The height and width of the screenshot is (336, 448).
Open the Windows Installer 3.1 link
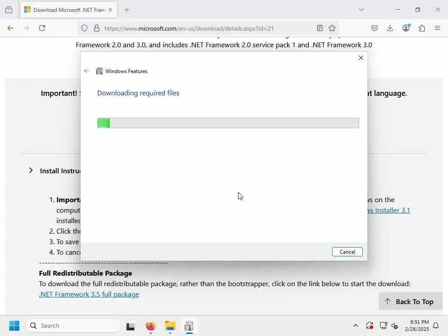point(388,210)
